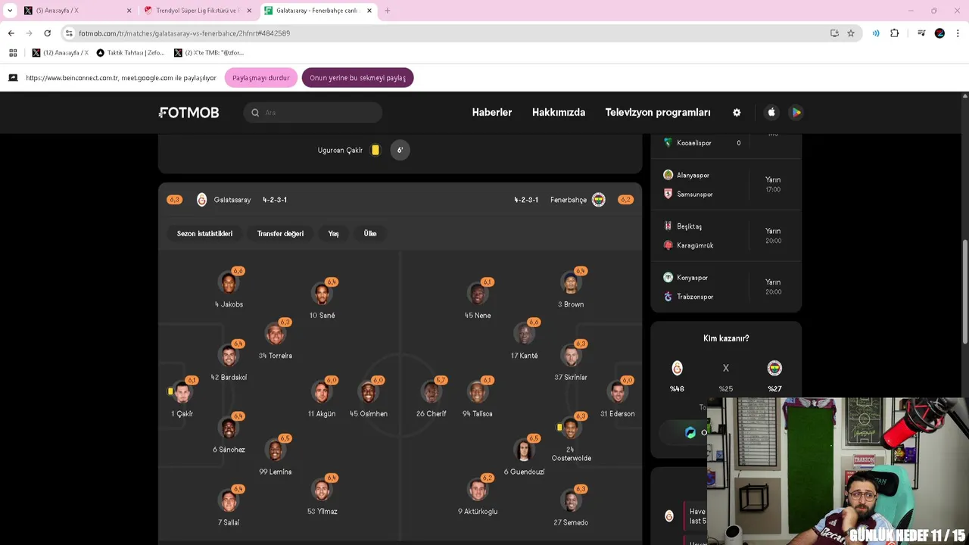Open (12) Anasayfa / X bookmark
The height and width of the screenshot is (545, 969).
61,53
